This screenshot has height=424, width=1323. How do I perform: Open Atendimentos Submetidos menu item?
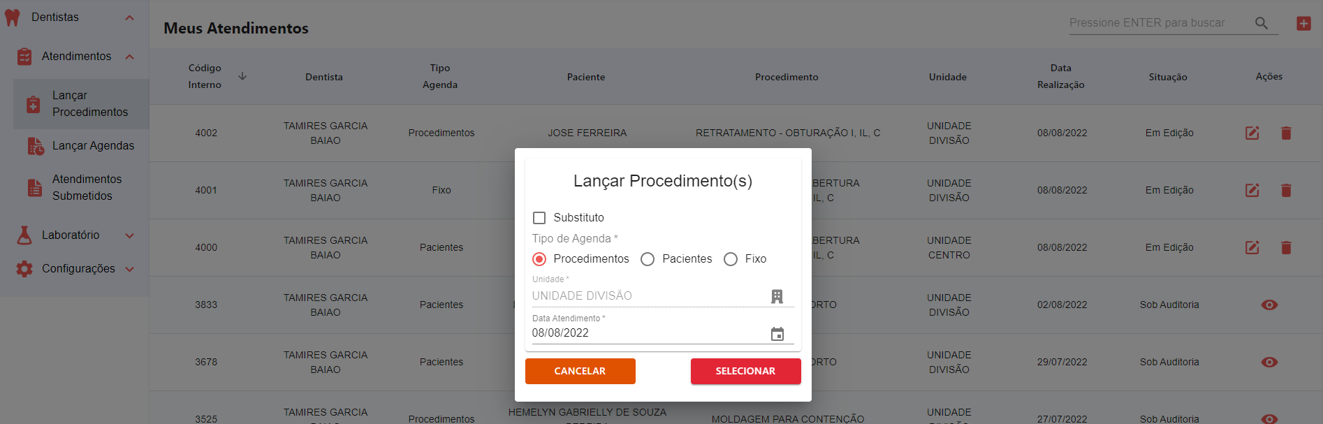click(87, 187)
